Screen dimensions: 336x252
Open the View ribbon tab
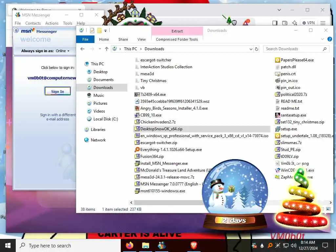(x=141, y=39)
